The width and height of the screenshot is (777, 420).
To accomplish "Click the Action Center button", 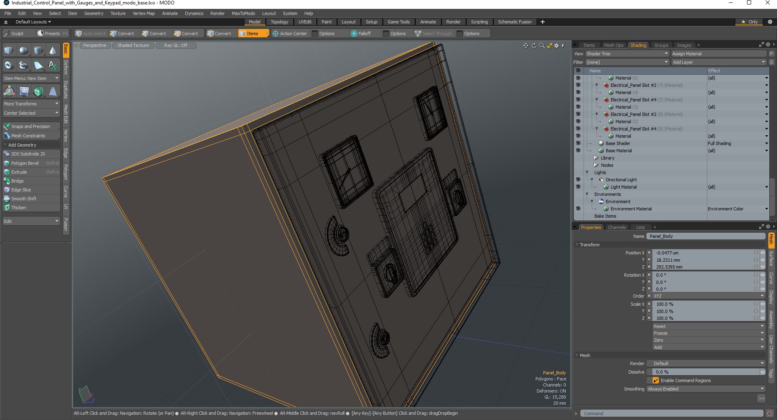I will pos(289,34).
